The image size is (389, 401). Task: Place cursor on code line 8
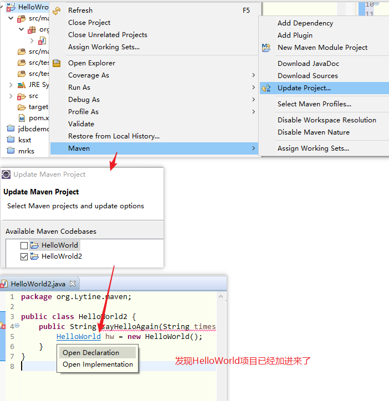coord(117,366)
